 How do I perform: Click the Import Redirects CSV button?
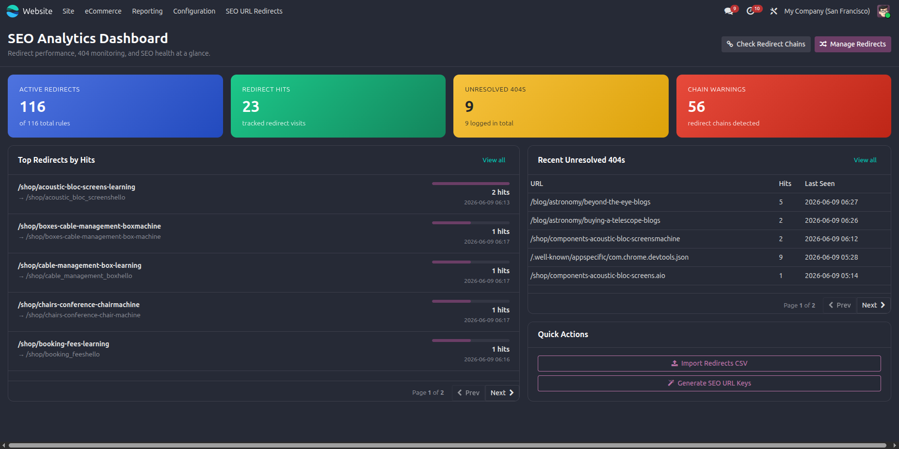point(709,363)
